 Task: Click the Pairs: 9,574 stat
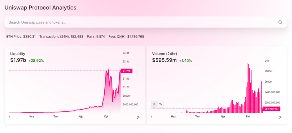(96, 37)
